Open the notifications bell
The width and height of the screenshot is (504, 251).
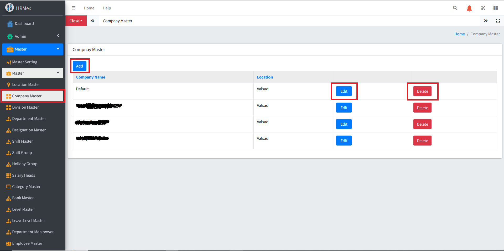point(469,8)
